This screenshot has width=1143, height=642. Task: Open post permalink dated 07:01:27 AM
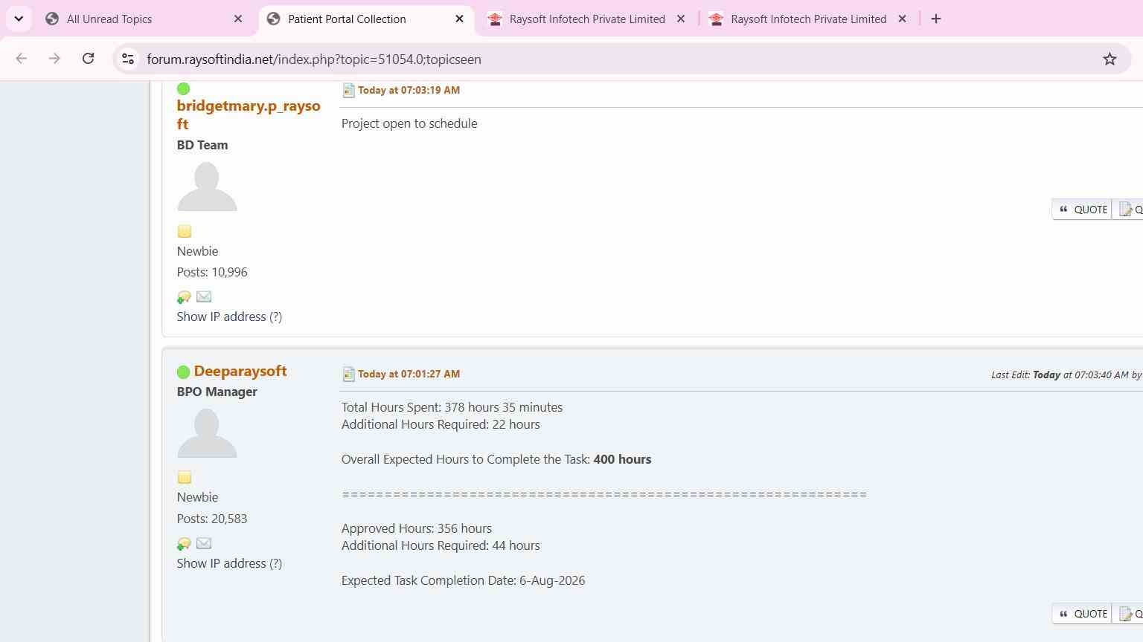coord(409,374)
